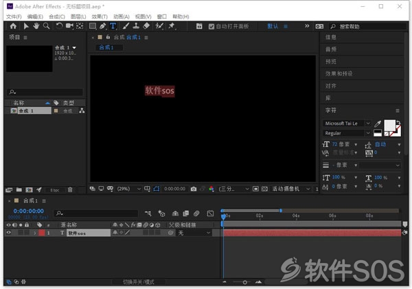Open the 活动摄像机 view dropdown
The height and width of the screenshot is (289, 412).
click(x=291, y=189)
